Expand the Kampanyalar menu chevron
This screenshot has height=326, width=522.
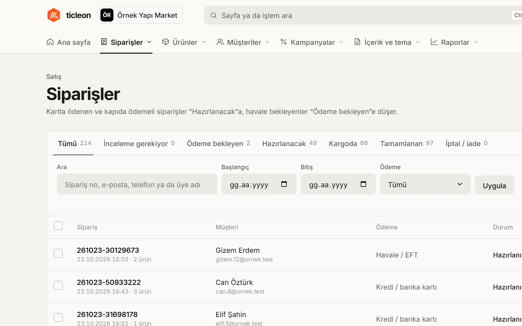pos(341,42)
